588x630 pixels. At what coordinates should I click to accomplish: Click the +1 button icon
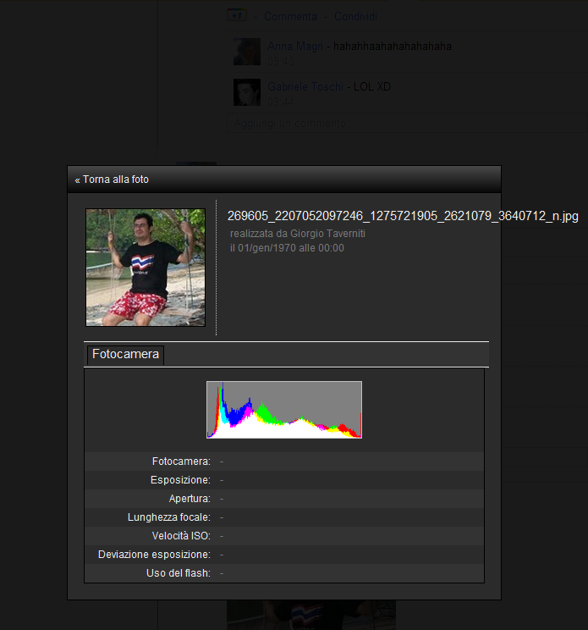(x=236, y=16)
